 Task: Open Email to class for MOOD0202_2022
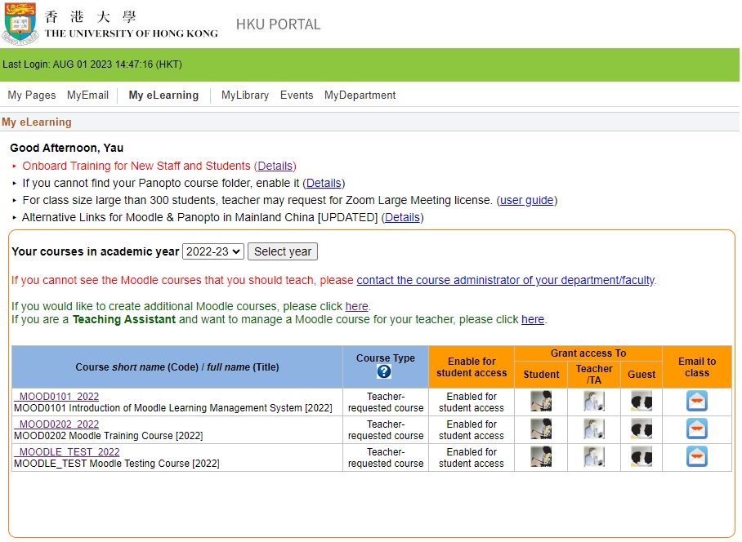697,429
